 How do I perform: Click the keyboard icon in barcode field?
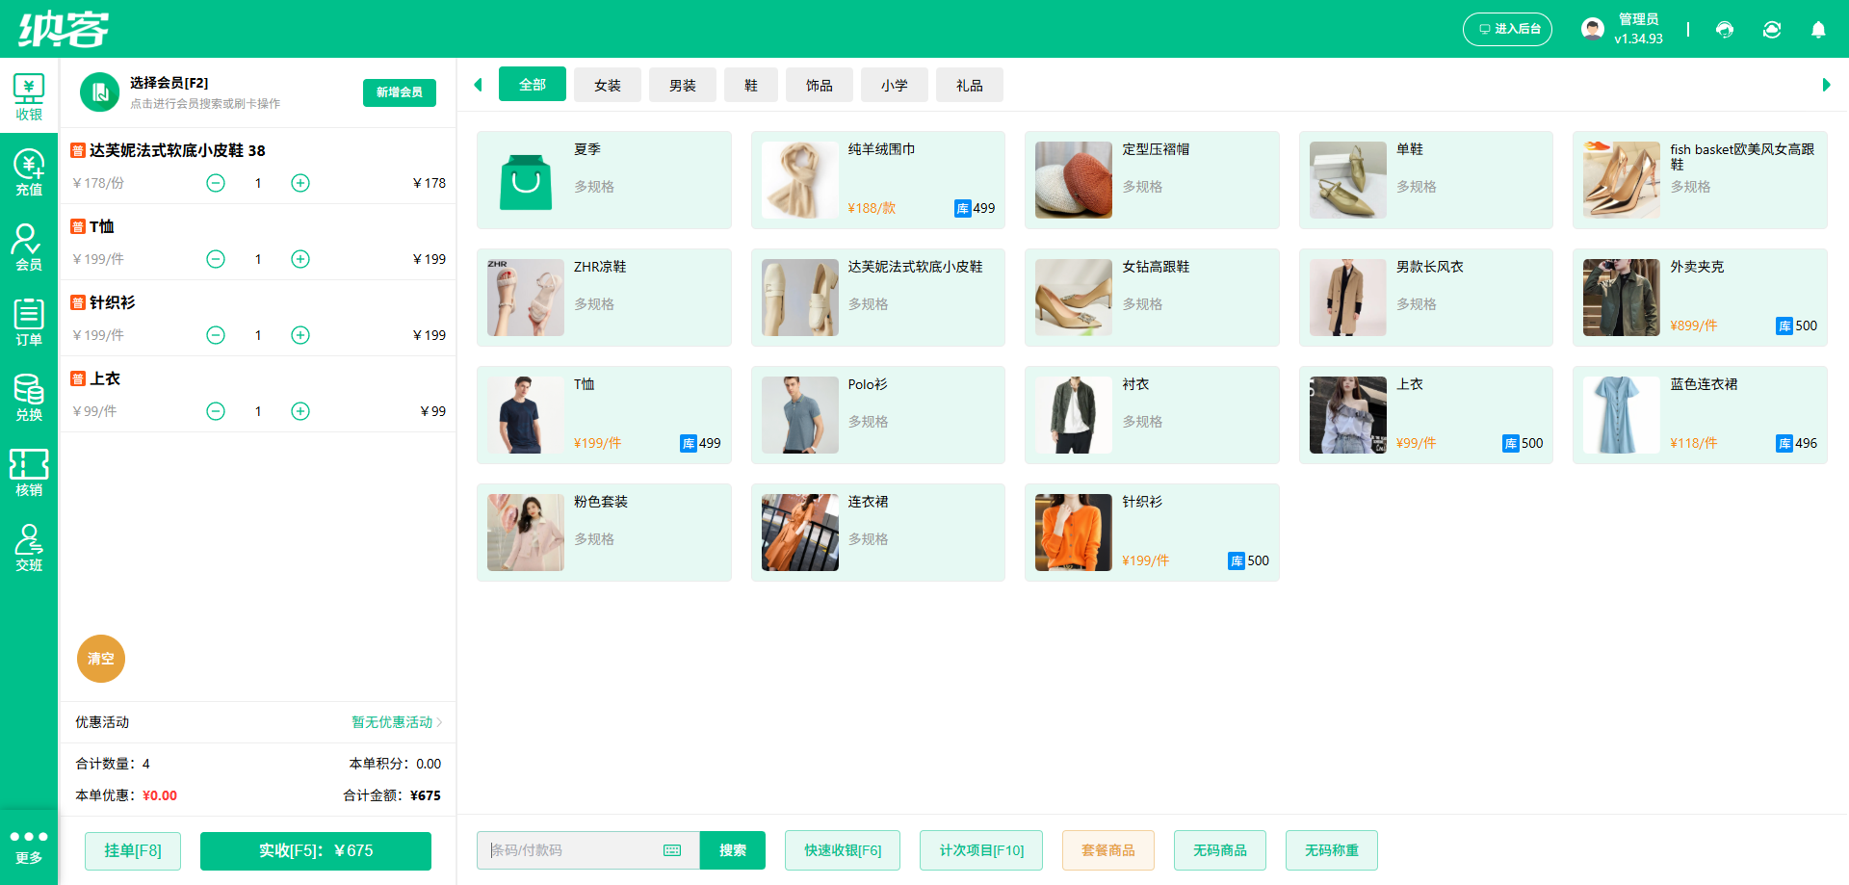[x=672, y=850]
